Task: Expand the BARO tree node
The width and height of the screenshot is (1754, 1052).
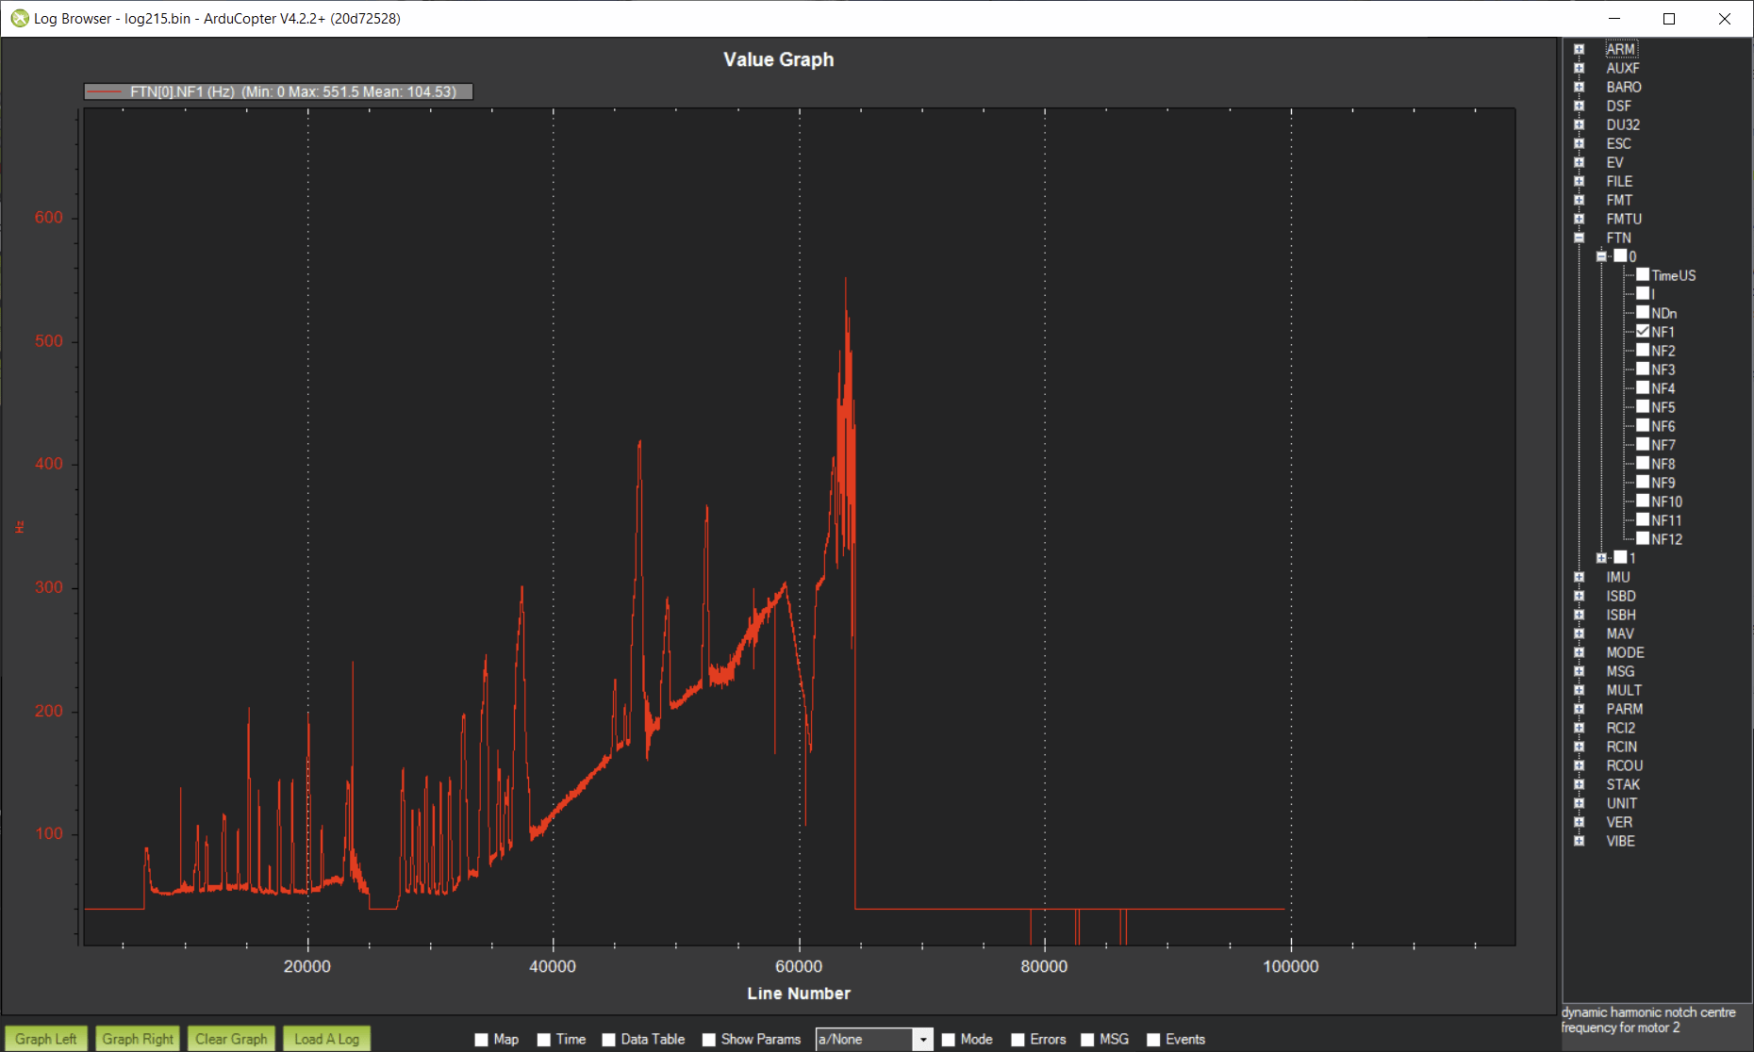Action: point(1580,87)
